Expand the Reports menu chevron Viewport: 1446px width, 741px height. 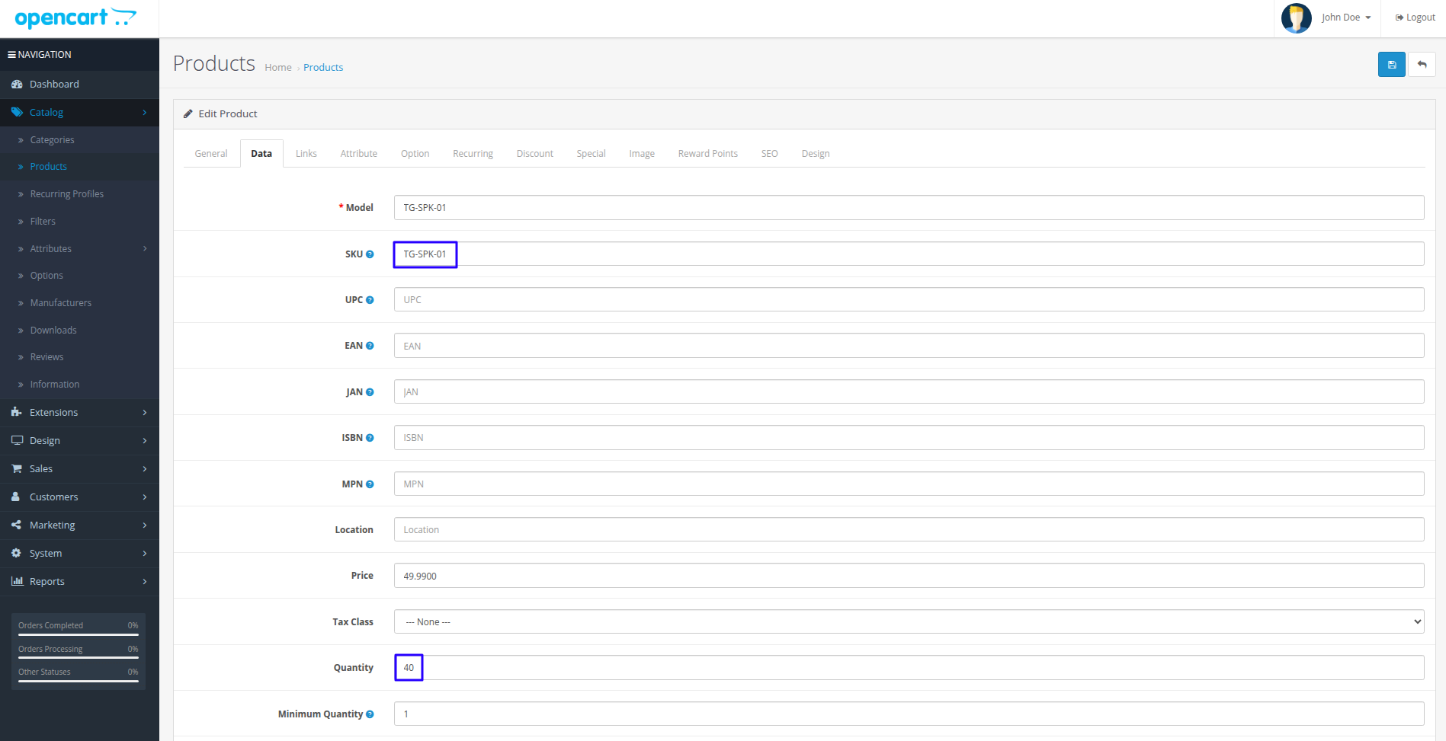(145, 582)
